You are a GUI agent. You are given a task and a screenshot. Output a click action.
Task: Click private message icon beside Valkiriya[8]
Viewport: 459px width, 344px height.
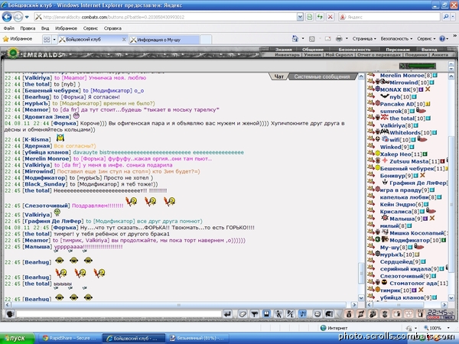pyautogui.click(x=372, y=125)
